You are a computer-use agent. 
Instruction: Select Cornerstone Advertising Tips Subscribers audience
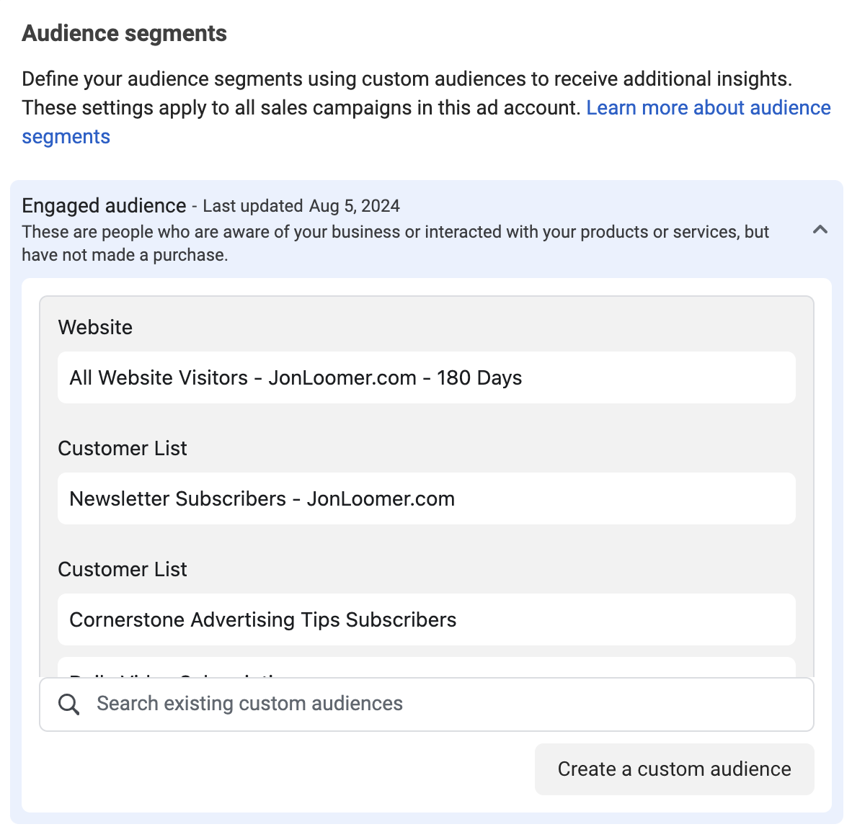[427, 619]
